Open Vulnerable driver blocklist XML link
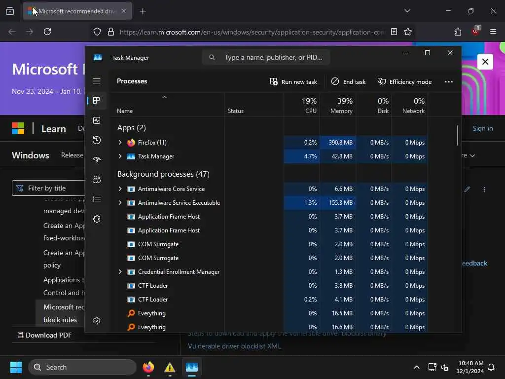 coord(234,346)
